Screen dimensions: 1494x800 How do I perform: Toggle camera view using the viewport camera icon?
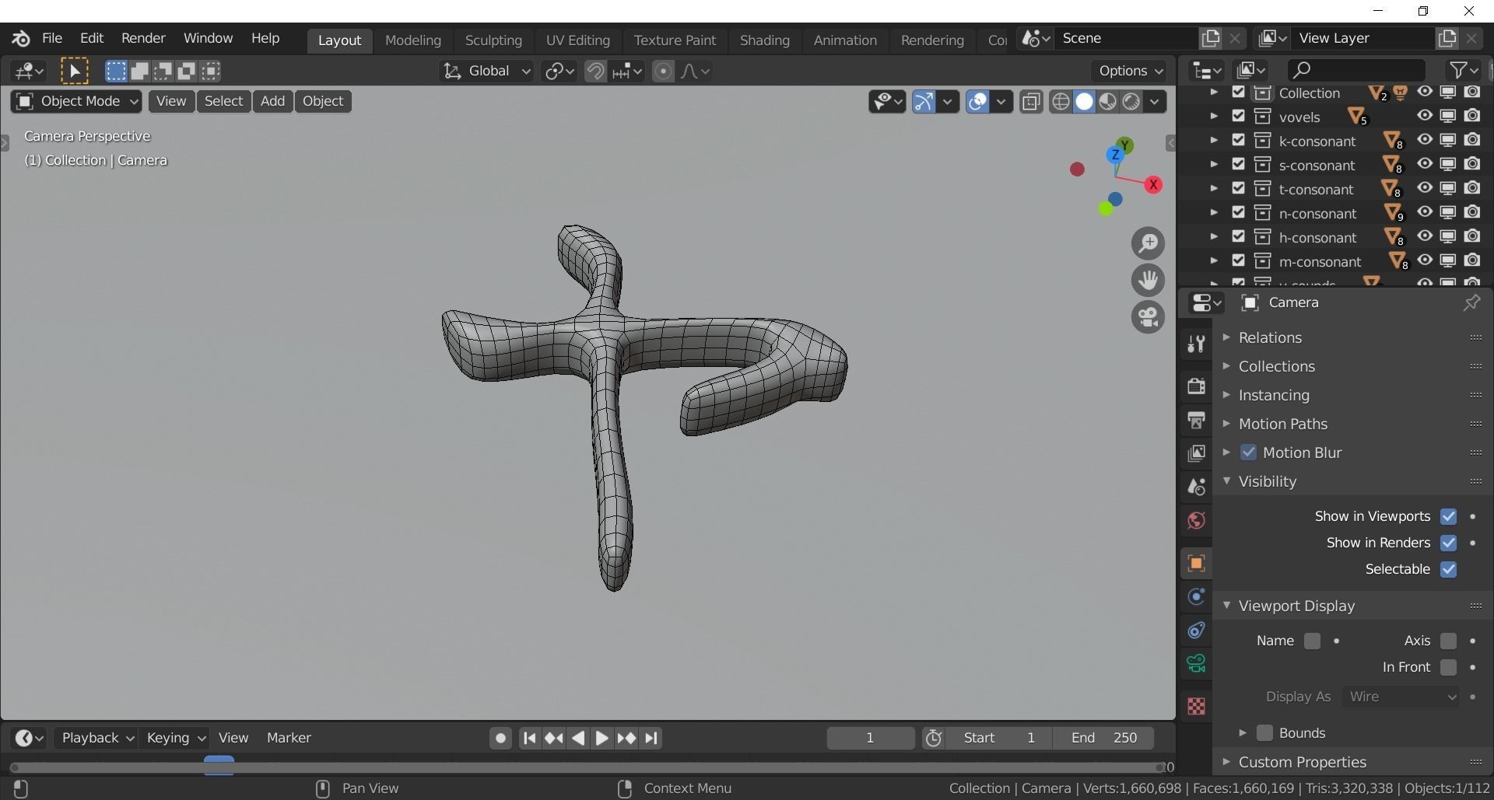click(1148, 316)
